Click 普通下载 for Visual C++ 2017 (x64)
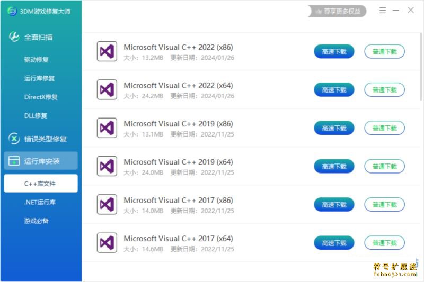This screenshot has height=282, width=424. coord(385,243)
